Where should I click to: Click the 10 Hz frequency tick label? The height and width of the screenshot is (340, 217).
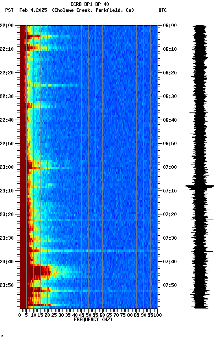[33, 316]
